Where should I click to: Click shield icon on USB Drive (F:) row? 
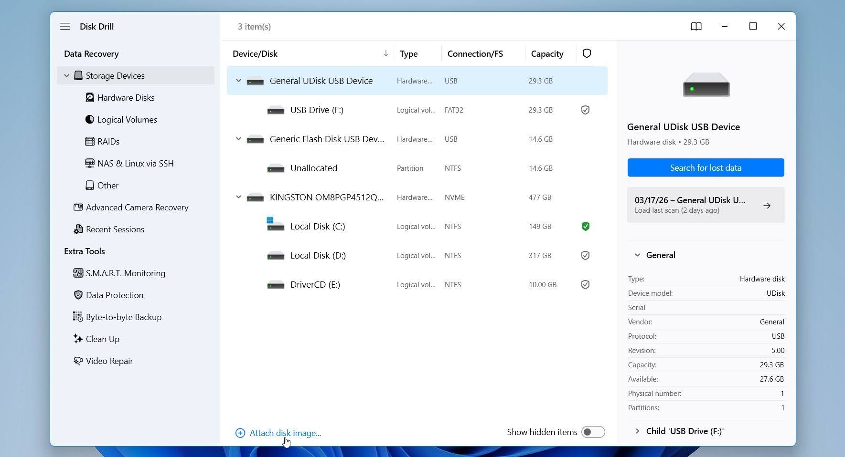click(585, 110)
